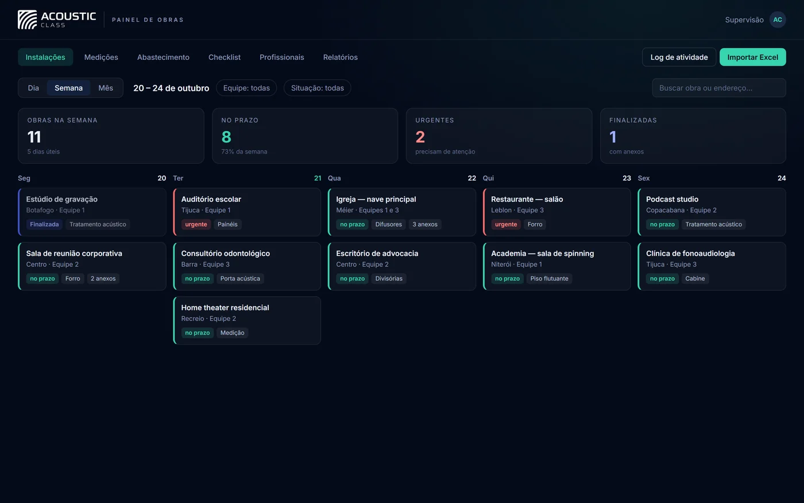This screenshot has height=503, width=804.
Task: Click the Piso flutuante tag
Action: [x=550, y=279]
